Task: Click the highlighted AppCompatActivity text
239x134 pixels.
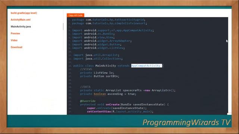Action: pyautogui.click(x=146, y=66)
